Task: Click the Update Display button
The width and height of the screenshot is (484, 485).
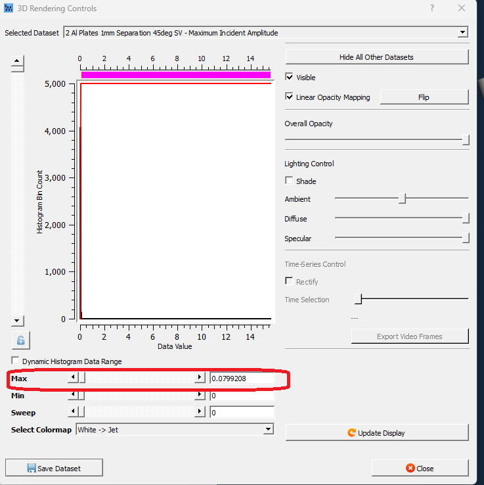Action: (x=376, y=433)
